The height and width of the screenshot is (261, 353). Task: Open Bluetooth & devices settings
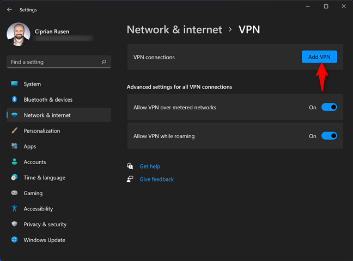59,100
